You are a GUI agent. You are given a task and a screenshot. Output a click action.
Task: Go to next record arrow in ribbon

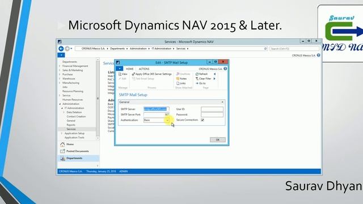pos(214,79)
